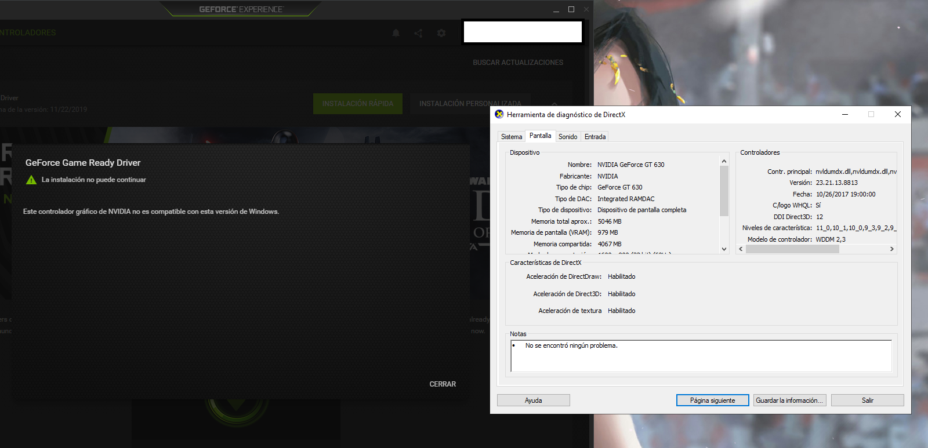Click WDDM 2,3 driver model value
The image size is (928, 448).
click(x=831, y=239)
